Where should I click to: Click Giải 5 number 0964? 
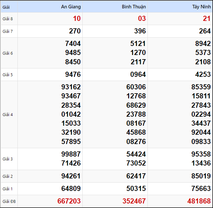[x=138, y=75]
